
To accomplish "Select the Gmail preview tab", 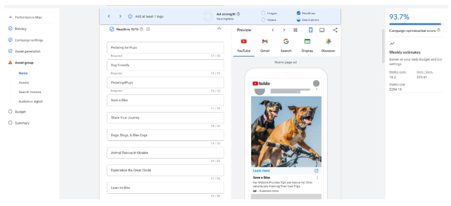I will (x=265, y=46).
